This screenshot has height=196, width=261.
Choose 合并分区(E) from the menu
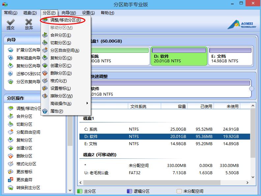coord(66,35)
